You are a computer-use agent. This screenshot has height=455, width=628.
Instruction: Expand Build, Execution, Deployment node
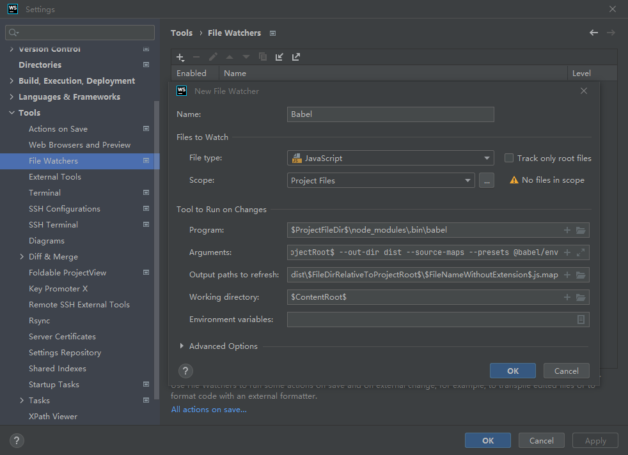(x=12, y=81)
